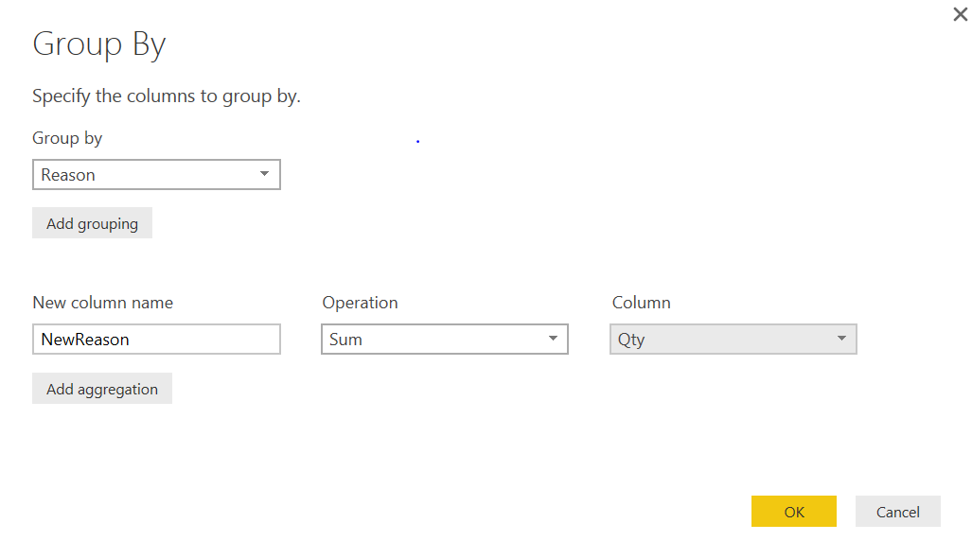Confirm with the OK button
The height and width of the screenshot is (541, 972).
tap(794, 512)
